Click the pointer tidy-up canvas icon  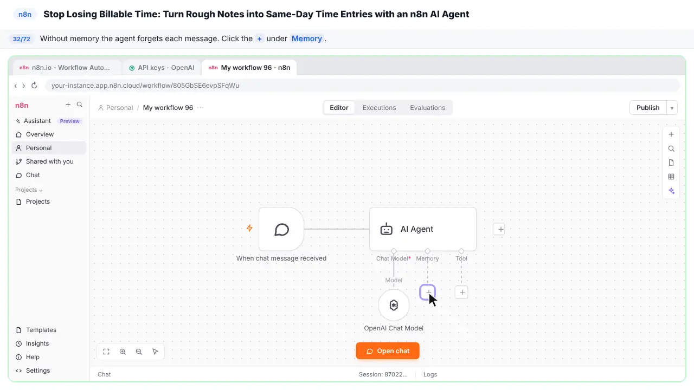[x=155, y=352]
